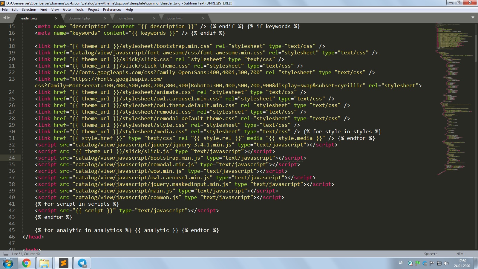Open the Goto menu
The height and width of the screenshot is (269, 478).
tap(67, 10)
